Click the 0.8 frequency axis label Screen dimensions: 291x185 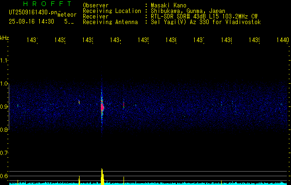pyautogui.click(x=5, y=130)
